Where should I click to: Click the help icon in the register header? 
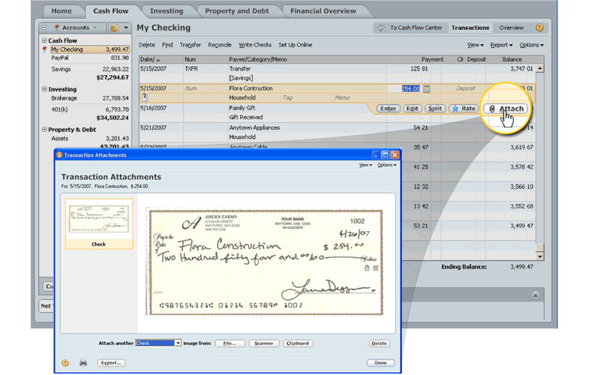coord(538,28)
